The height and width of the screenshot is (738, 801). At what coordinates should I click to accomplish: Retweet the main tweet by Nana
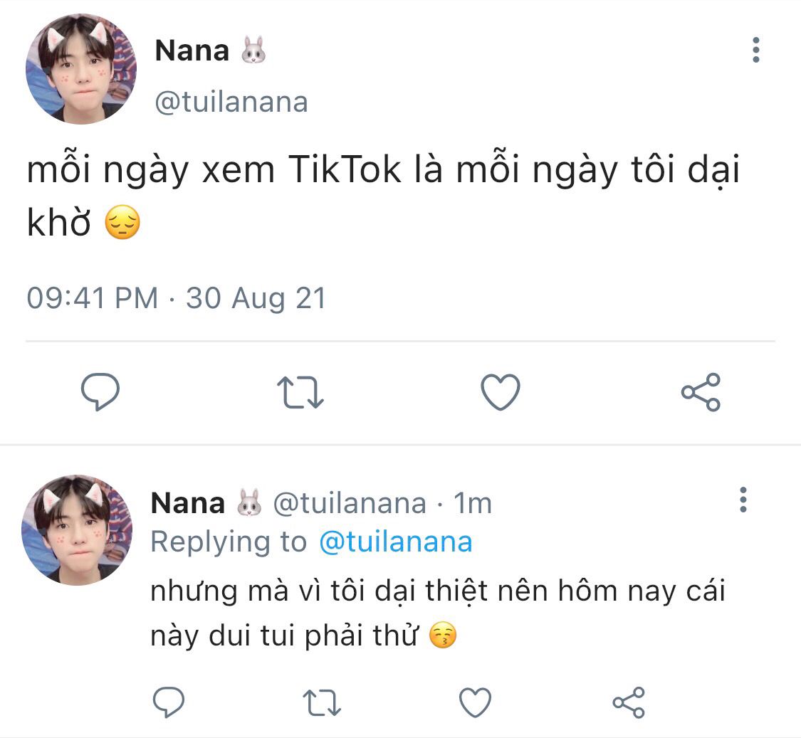[300, 392]
